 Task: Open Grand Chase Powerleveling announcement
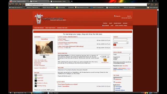(x=68, y=43)
